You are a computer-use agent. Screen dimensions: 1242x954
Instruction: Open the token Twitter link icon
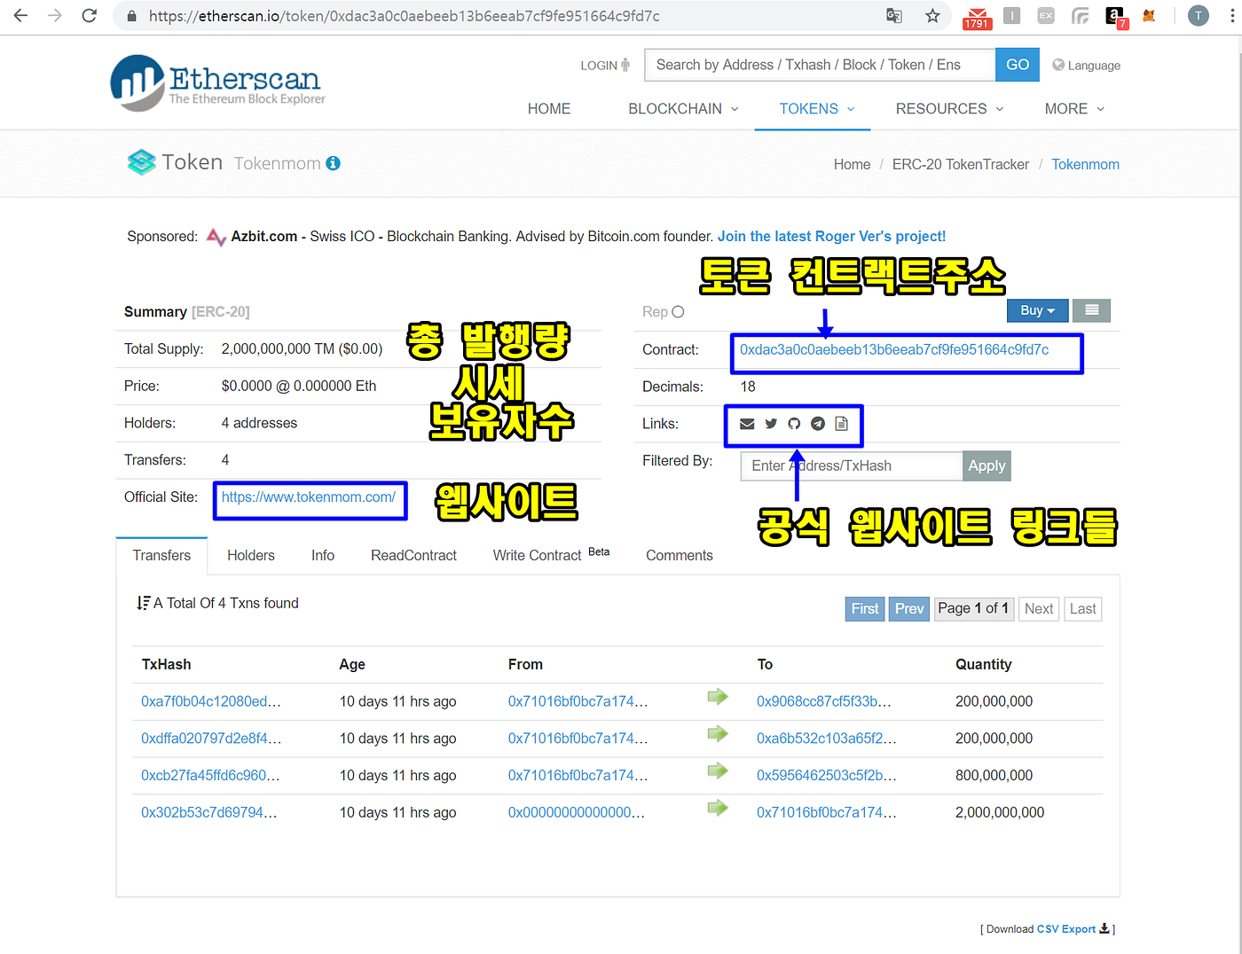click(x=771, y=424)
